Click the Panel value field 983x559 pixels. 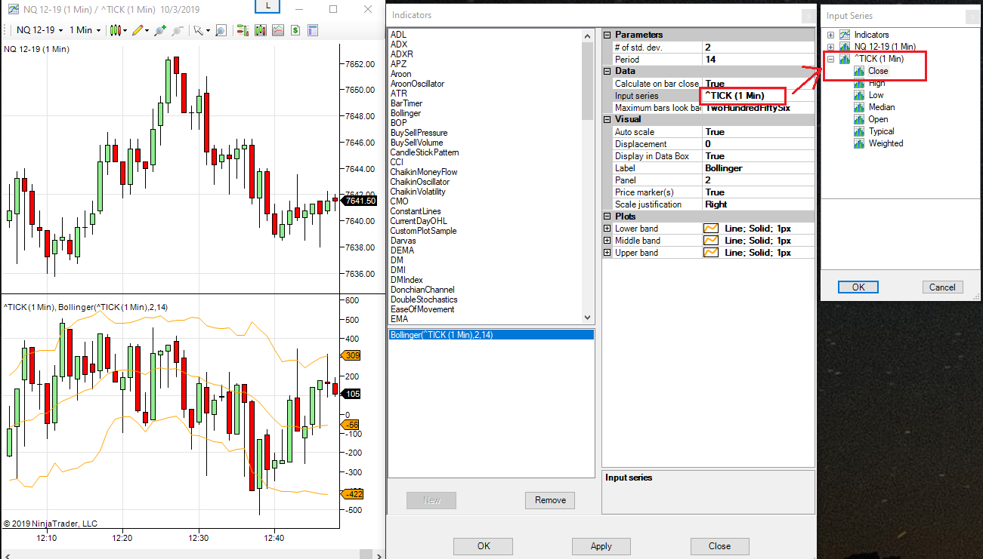pos(758,180)
